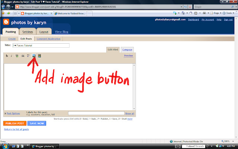Click the Home icon in command bar
Viewport: 238px width, 149px height.
pyautogui.click(x=183, y=13)
